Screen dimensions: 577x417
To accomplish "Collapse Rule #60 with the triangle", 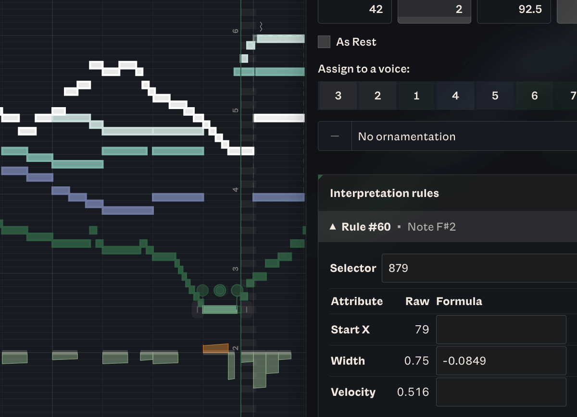I will coord(333,227).
